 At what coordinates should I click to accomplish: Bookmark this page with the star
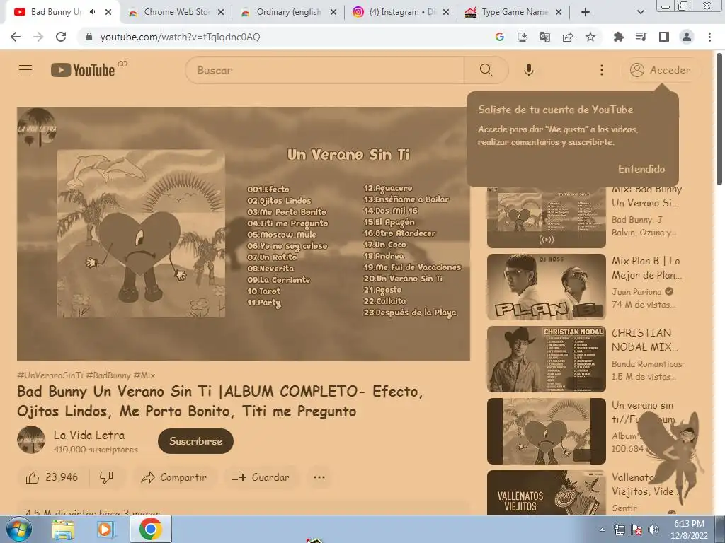(x=590, y=37)
